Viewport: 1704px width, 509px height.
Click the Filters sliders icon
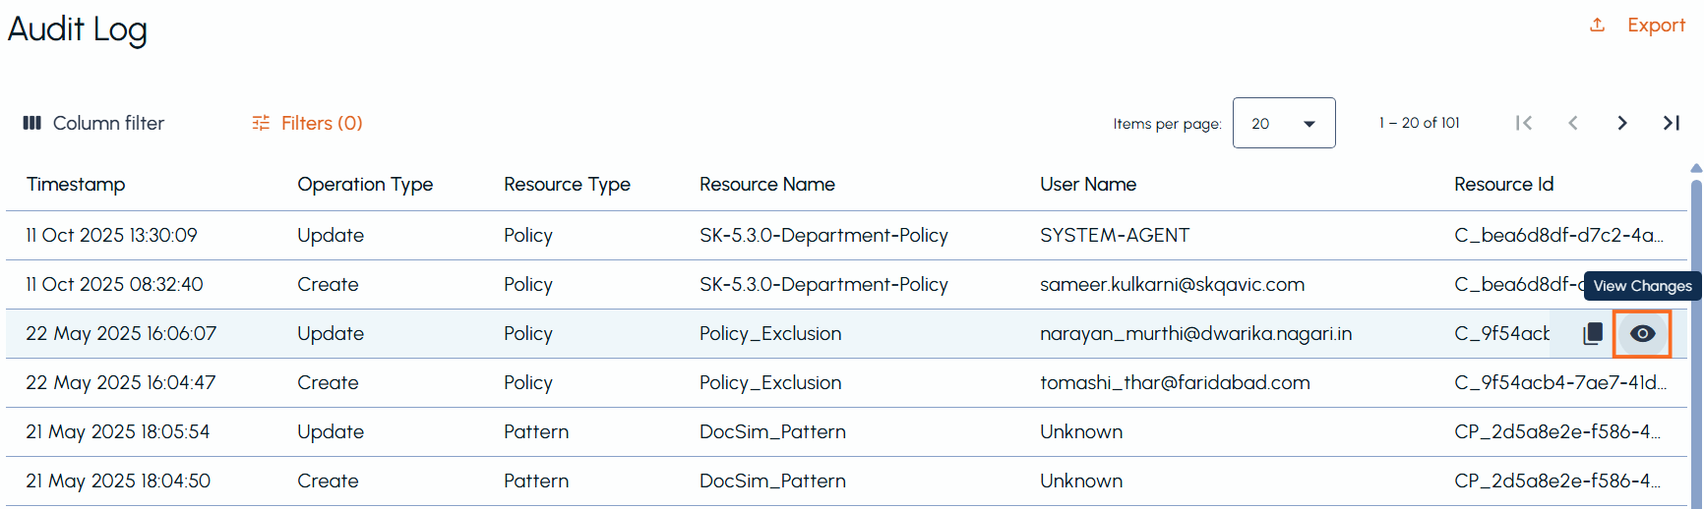pos(261,123)
